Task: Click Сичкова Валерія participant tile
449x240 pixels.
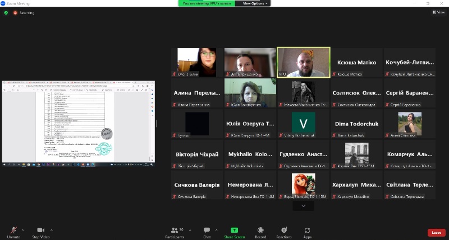Action: pos(197,185)
